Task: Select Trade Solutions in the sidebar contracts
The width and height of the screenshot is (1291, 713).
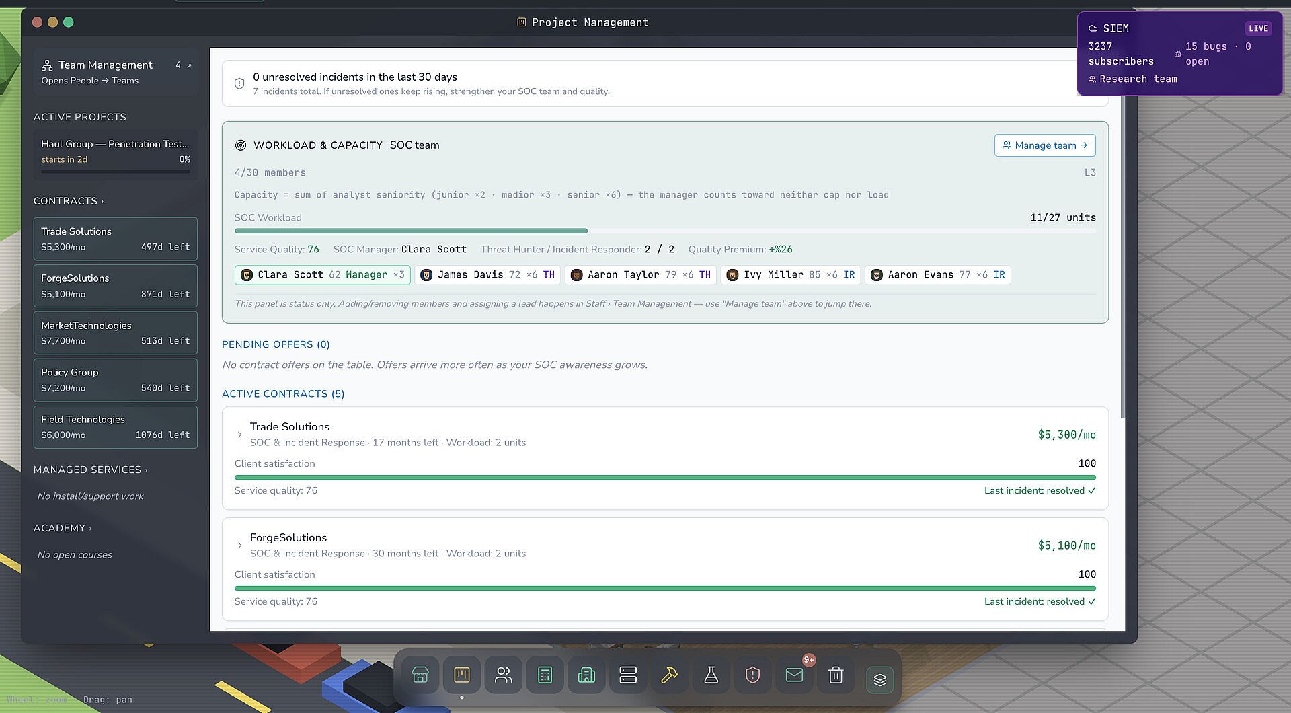Action: [x=116, y=239]
